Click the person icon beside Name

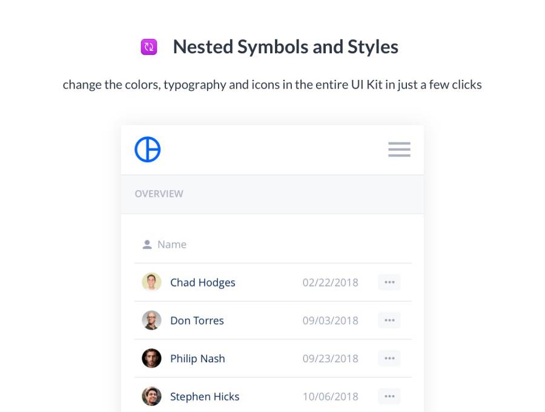147,245
